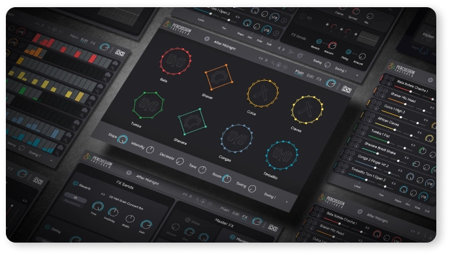Click the IR reverb type button
Image resolution: width=450 pixels, height=255 pixels.
[75, 198]
